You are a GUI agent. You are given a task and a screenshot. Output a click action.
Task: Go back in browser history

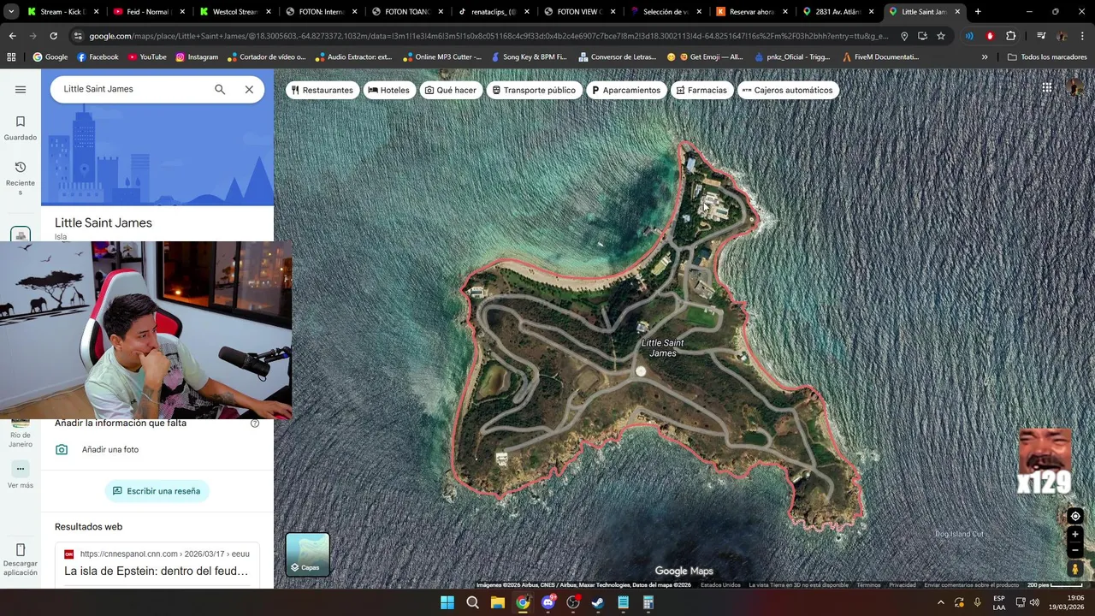coord(12,36)
